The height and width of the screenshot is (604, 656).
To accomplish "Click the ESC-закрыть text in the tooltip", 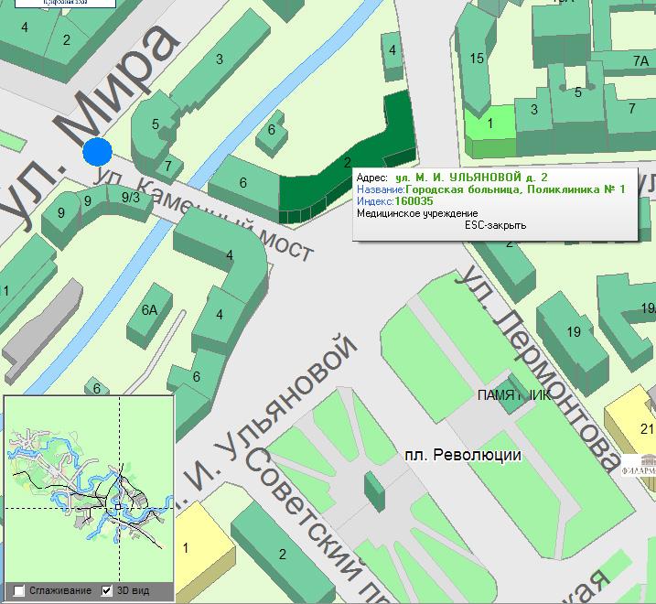I will pos(495,225).
